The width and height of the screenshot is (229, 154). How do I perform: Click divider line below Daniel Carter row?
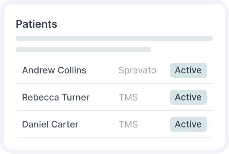pos(114,138)
